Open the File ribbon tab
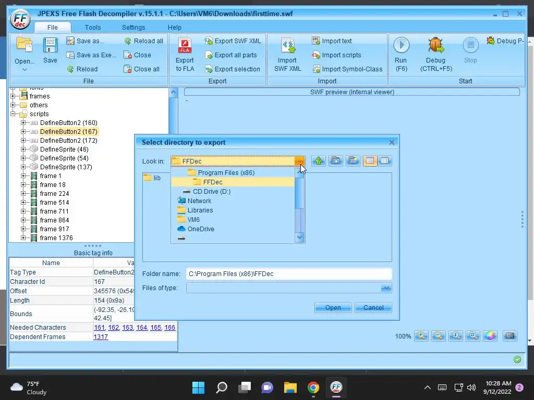The width and height of the screenshot is (534, 400). (53, 27)
